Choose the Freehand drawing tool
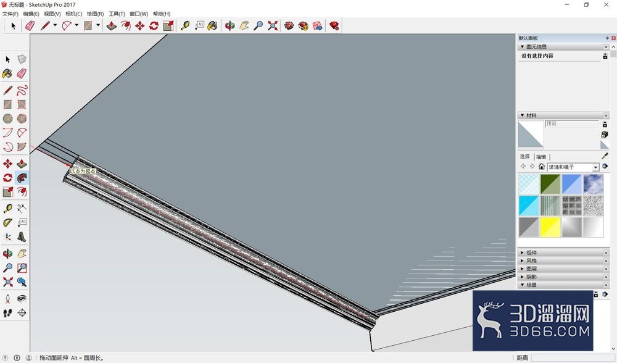The height and width of the screenshot is (363, 617). (22, 90)
